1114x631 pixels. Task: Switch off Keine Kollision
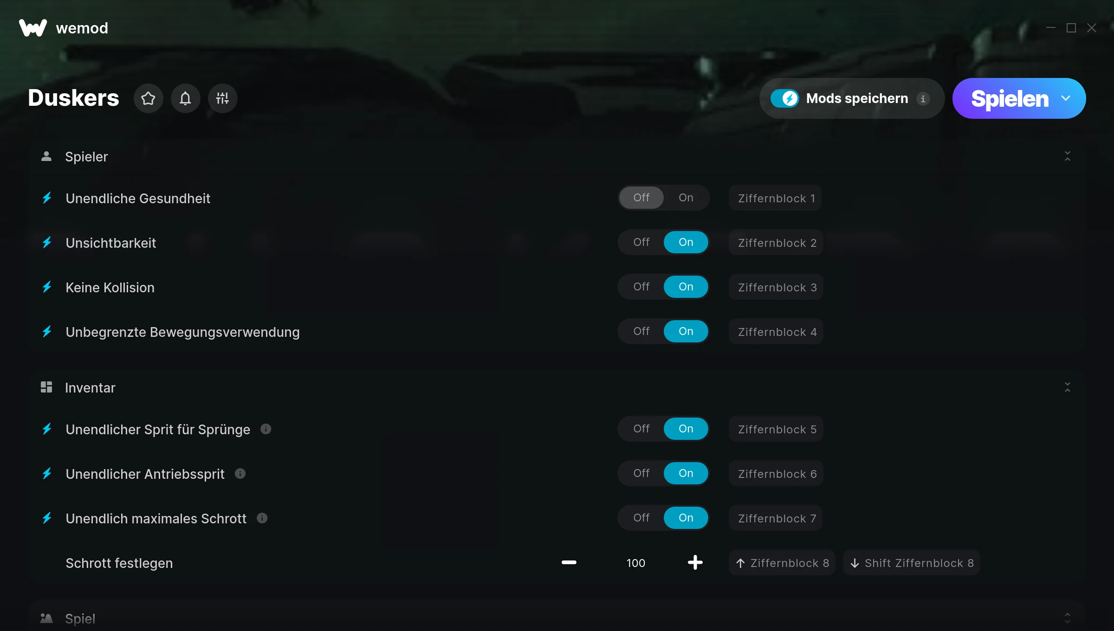coord(641,287)
